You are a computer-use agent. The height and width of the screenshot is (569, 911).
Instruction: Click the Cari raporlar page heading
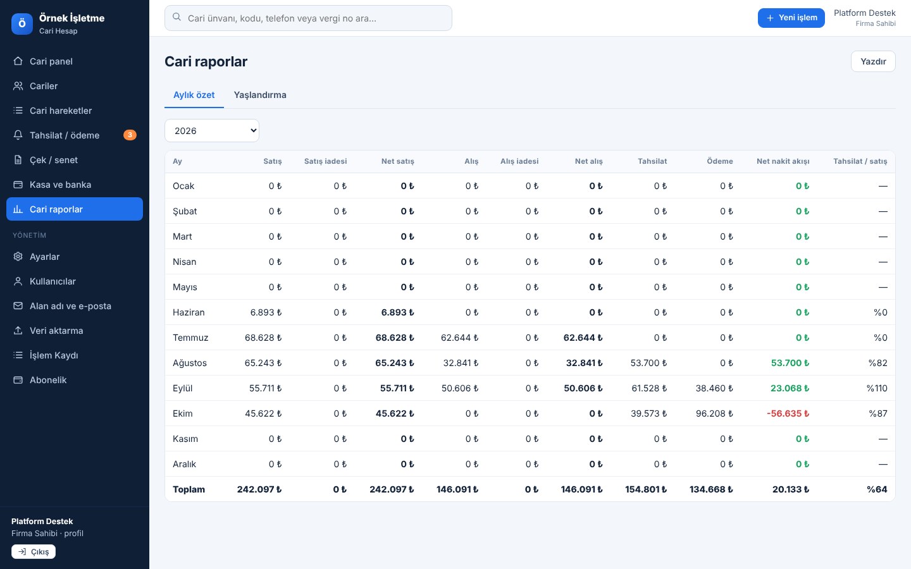(x=206, y=61)
